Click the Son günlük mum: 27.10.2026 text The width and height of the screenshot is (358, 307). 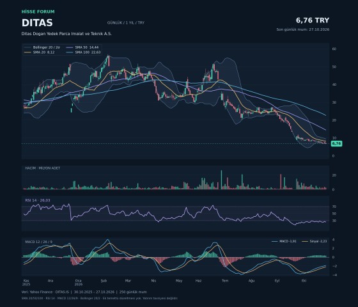click(303, 29)
